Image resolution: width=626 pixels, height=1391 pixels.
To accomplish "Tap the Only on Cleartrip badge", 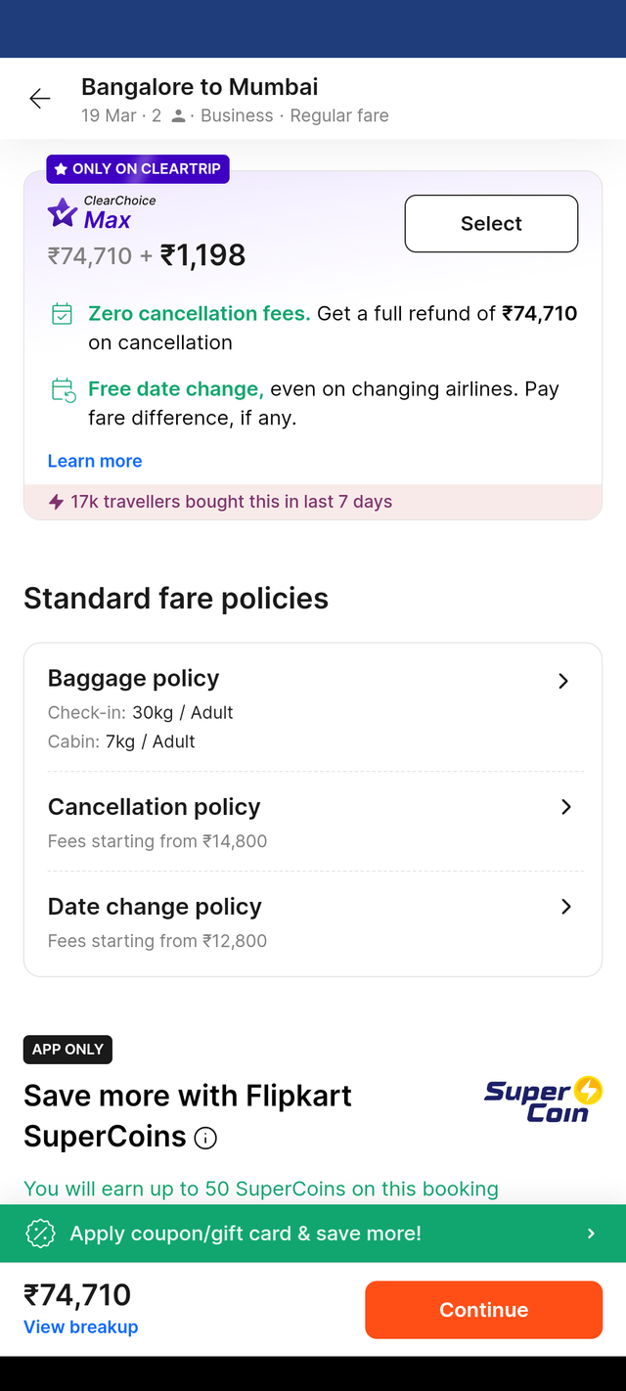I will 138,169.
